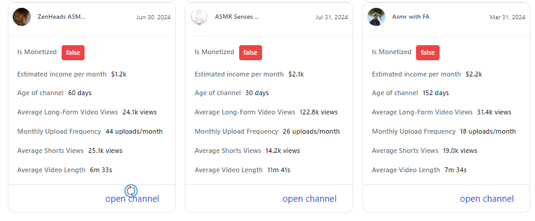Open channel link for ASMR Senses
Screen dimensions: 535x221
(x=310, y=199)
